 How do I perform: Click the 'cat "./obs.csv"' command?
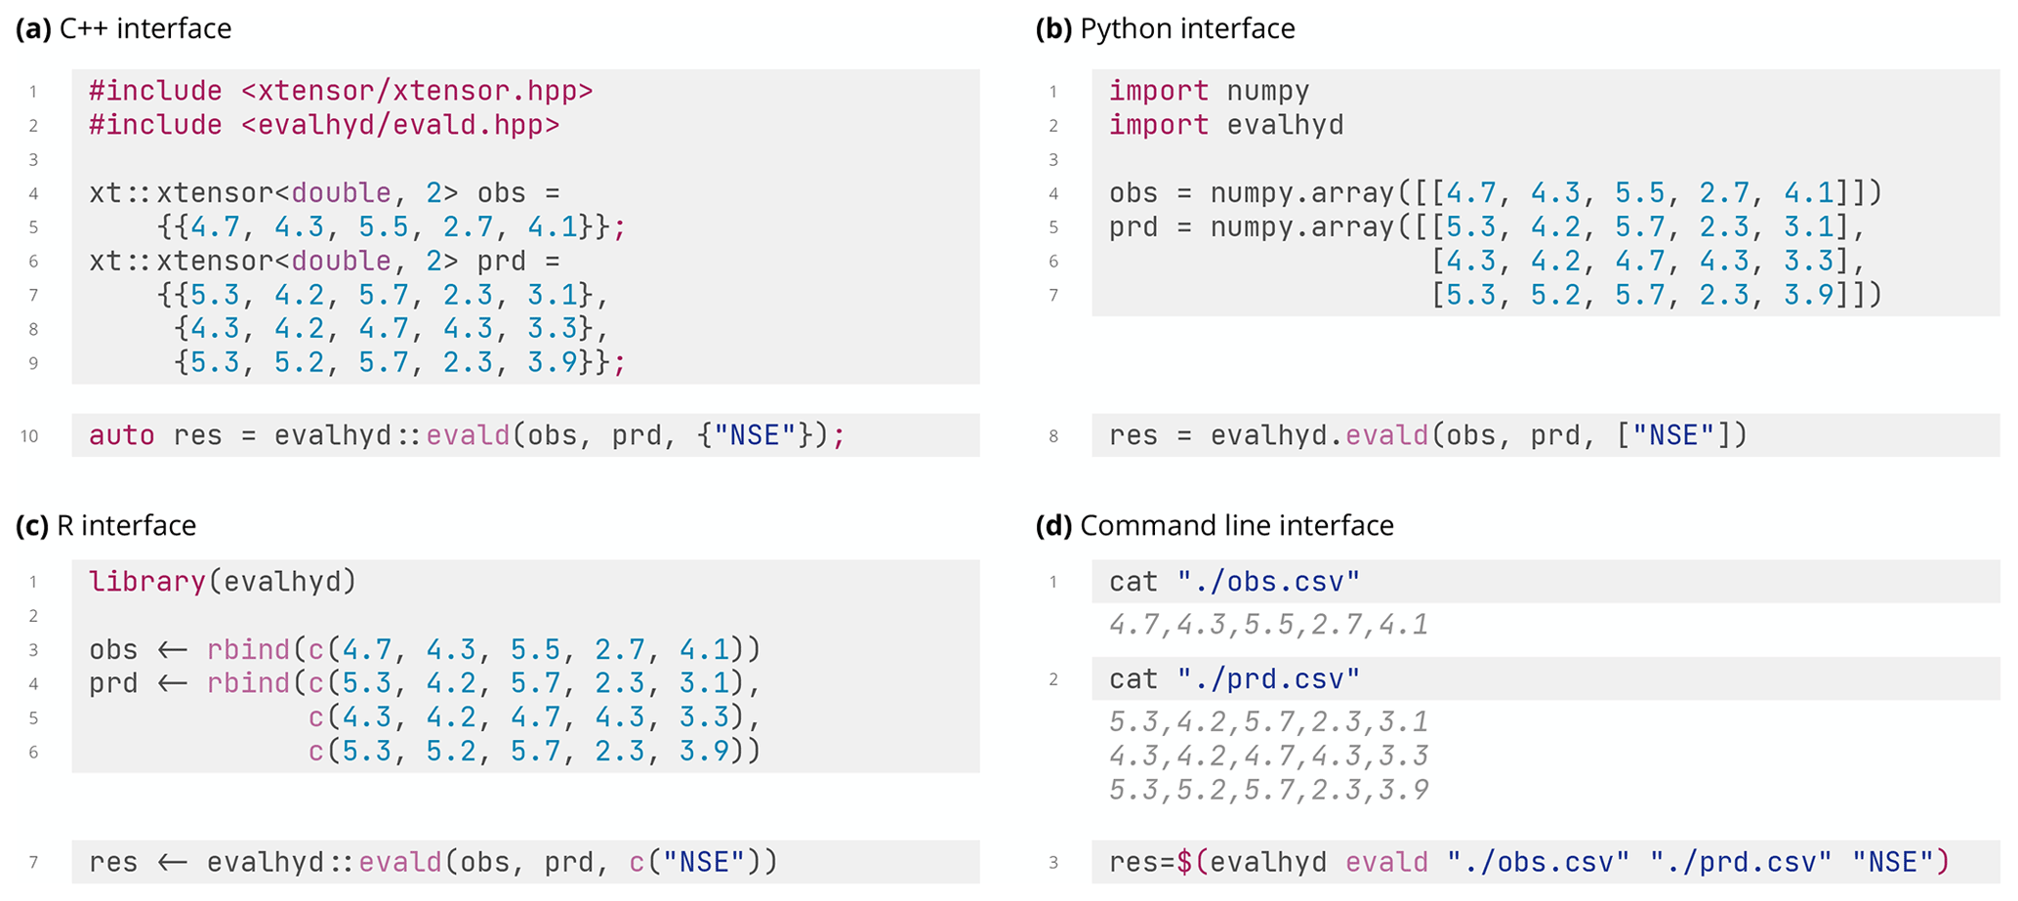1234,583
